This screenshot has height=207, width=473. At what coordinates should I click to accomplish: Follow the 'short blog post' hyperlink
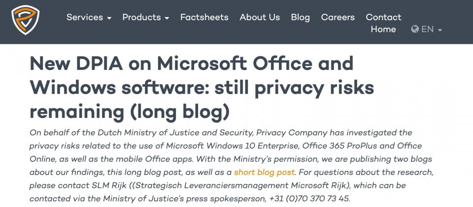point(264,172)
